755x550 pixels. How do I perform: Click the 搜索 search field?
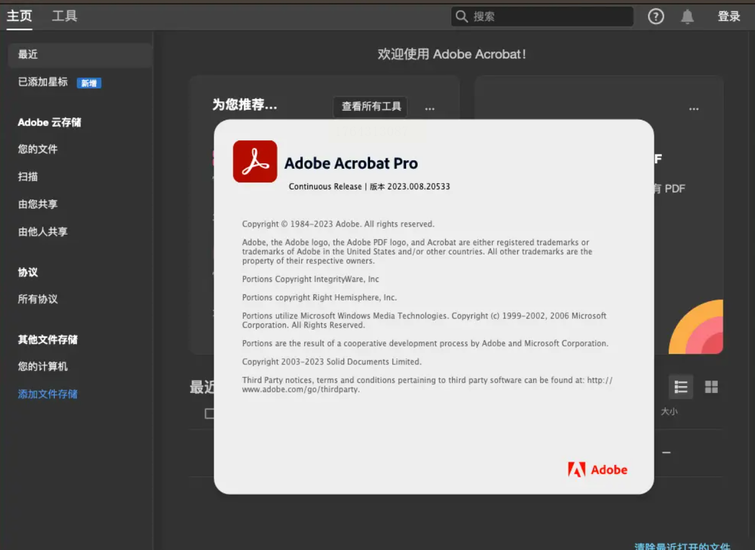click(542, 17)
